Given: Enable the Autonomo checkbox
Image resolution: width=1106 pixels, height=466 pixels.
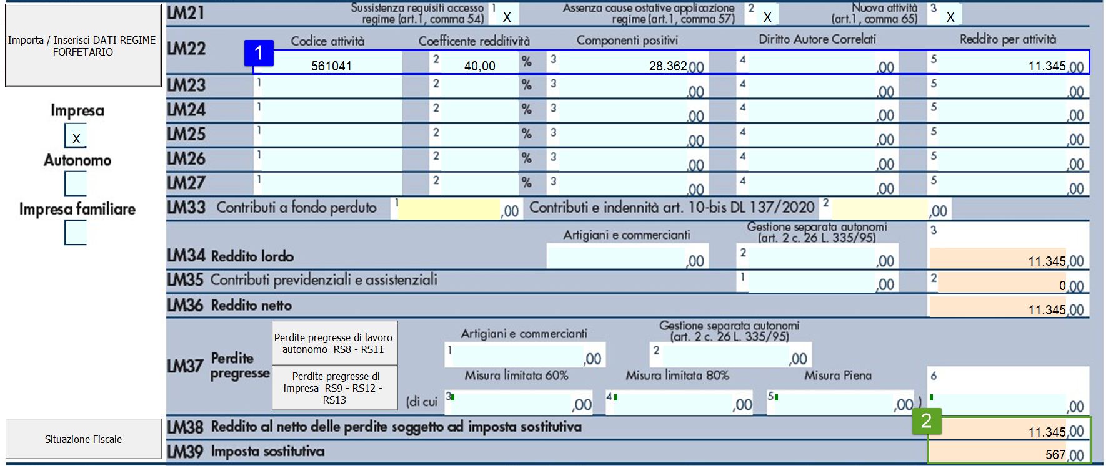Looking at the screenshot, I should click(76, 184).
